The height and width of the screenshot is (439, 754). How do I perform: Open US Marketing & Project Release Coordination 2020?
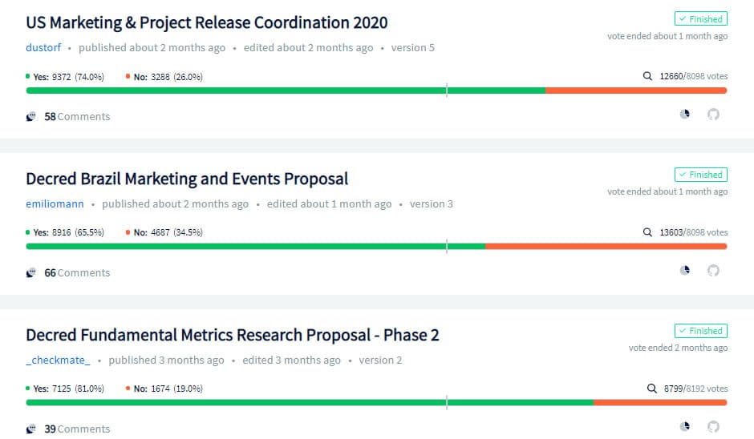[207, 22]
